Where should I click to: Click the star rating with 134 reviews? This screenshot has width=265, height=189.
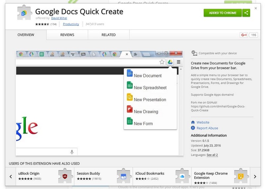click(46, 24)
